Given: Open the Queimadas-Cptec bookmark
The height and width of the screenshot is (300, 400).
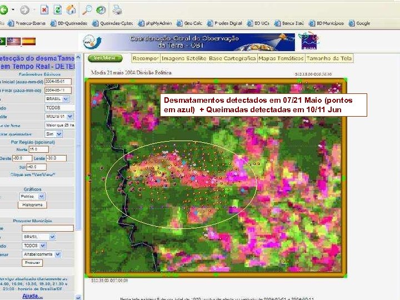Looking at the screenshot, I should [113, 23].
